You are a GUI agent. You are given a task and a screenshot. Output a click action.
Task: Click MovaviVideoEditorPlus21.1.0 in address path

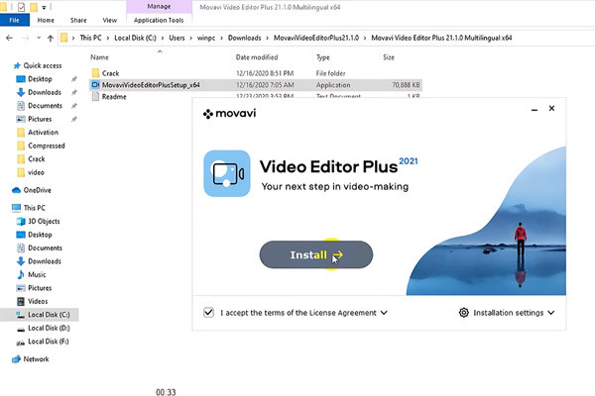pyautogui.click(x=316, y=38)
